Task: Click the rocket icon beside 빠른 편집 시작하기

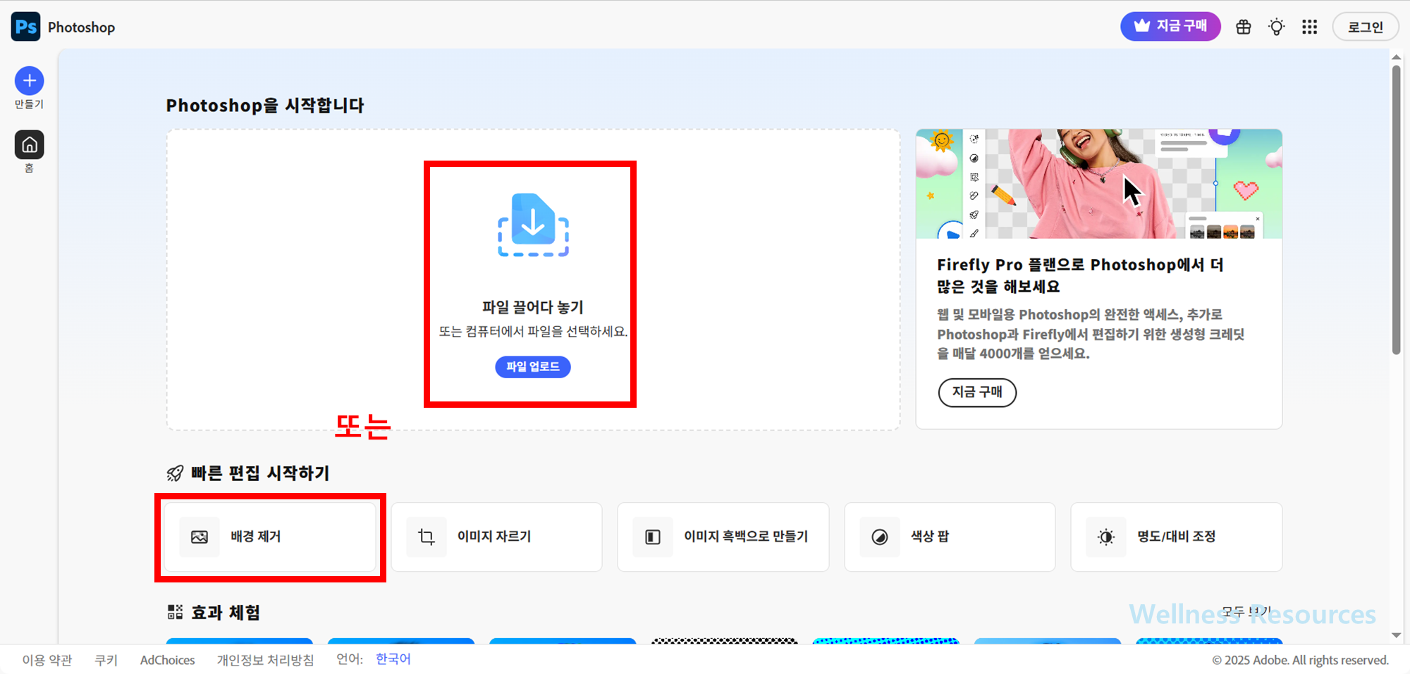Action: tap(175, 473)
